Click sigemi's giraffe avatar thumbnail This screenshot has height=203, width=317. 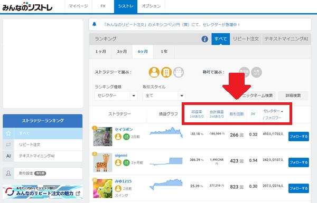(x=102, y=162)
